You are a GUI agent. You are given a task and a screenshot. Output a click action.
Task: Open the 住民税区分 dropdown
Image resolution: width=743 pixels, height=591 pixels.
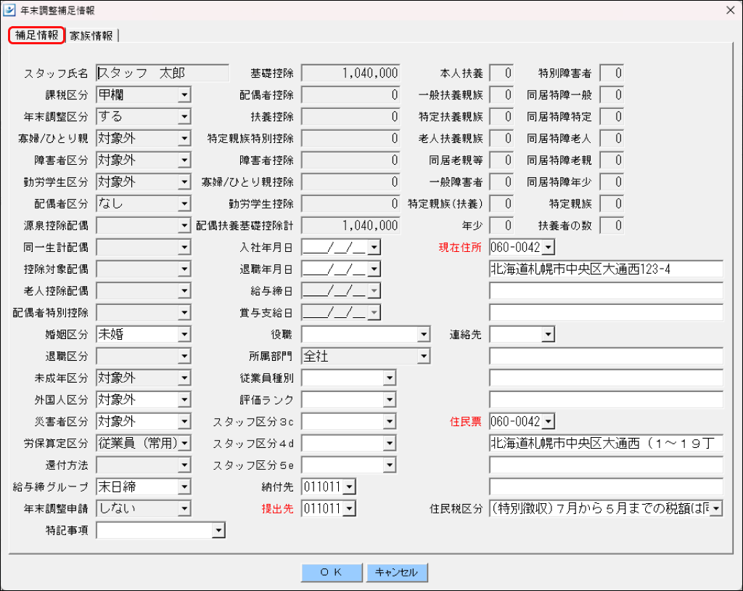click(x=716, y=509)
